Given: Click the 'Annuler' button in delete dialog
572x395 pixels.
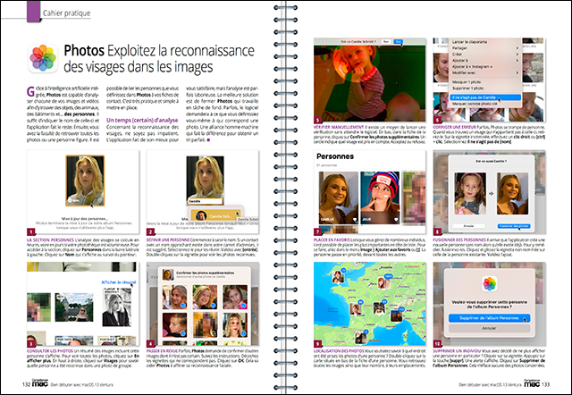Looking at the screenshot, I should 490,329.
